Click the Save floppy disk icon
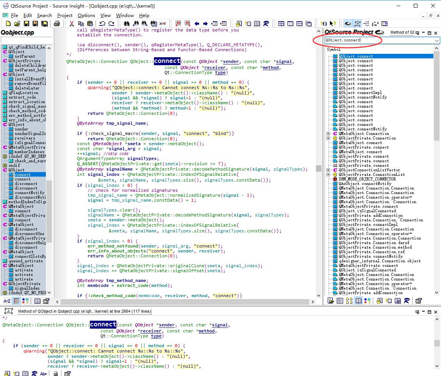The image size is (441, 376). 27,23
